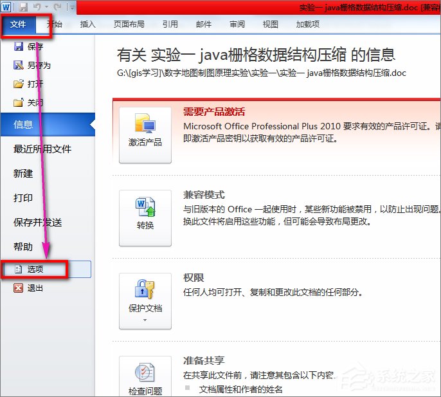Screen dimensions: 441x397
Task: Switch to the 开始 ribbon tab
Action: [55, 24]
